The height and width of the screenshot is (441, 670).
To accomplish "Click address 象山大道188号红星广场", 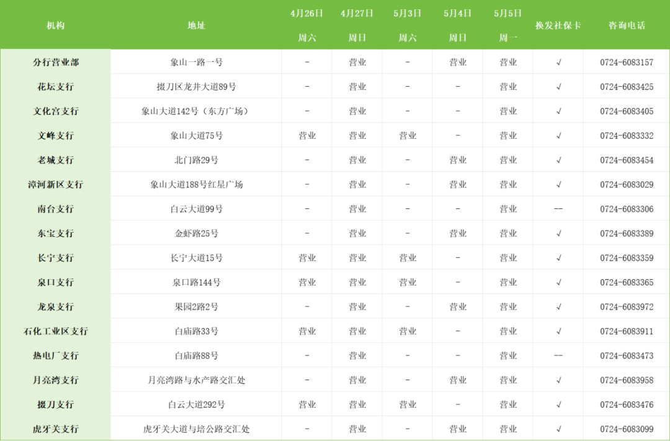I will [x=196, y=185].
